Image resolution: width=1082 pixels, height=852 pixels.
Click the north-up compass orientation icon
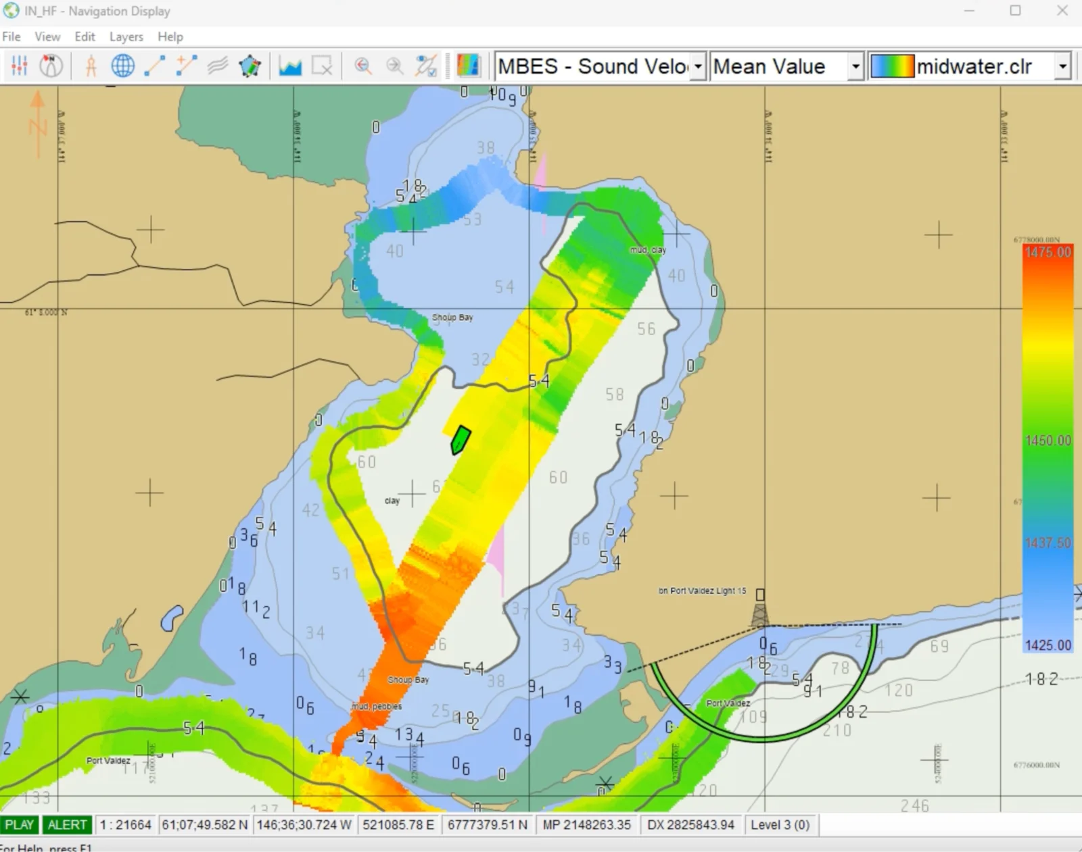point(51,66)
